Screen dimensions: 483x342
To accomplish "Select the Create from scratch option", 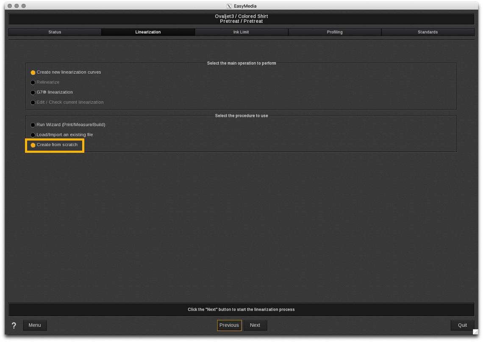I will (x=33, y=145).
